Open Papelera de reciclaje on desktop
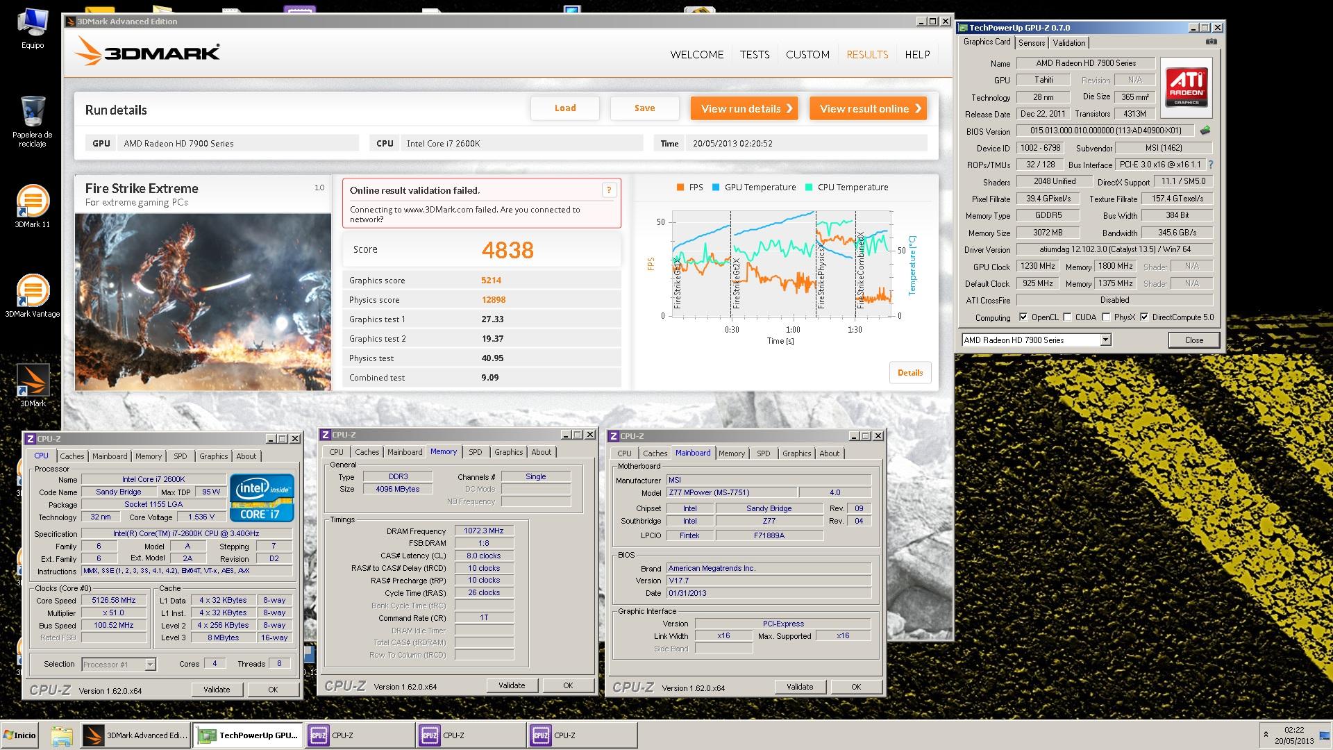This screenshot has height=750, width=1333. point(32,122)
